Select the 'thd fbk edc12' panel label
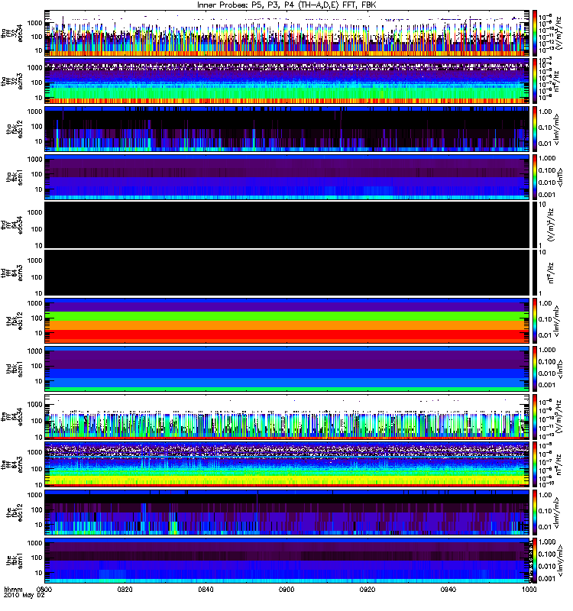Image resolution: width=573 pixels, height=611 pixels. [x=15, y=321]
